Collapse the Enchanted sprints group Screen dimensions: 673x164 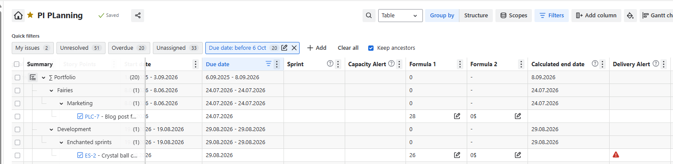pyautogui.click(x=61, y=142)
